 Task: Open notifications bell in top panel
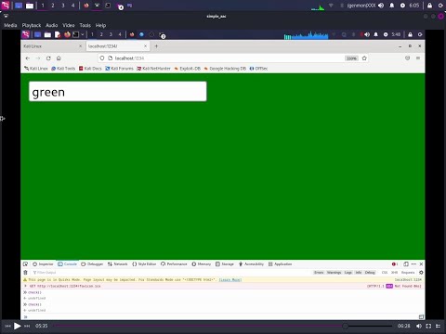coord(392,6)
